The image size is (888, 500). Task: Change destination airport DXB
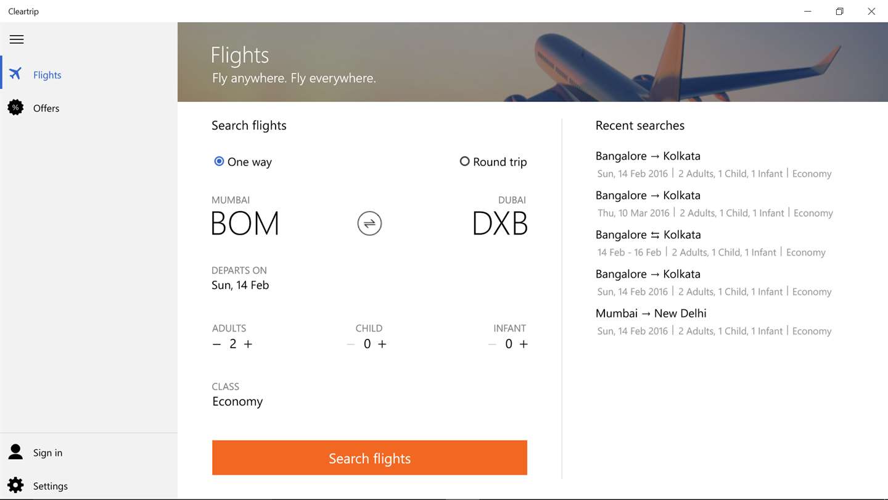[x=499, y=223]
